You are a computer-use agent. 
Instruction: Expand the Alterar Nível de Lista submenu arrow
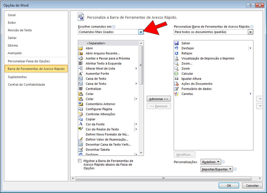(136, 69)
